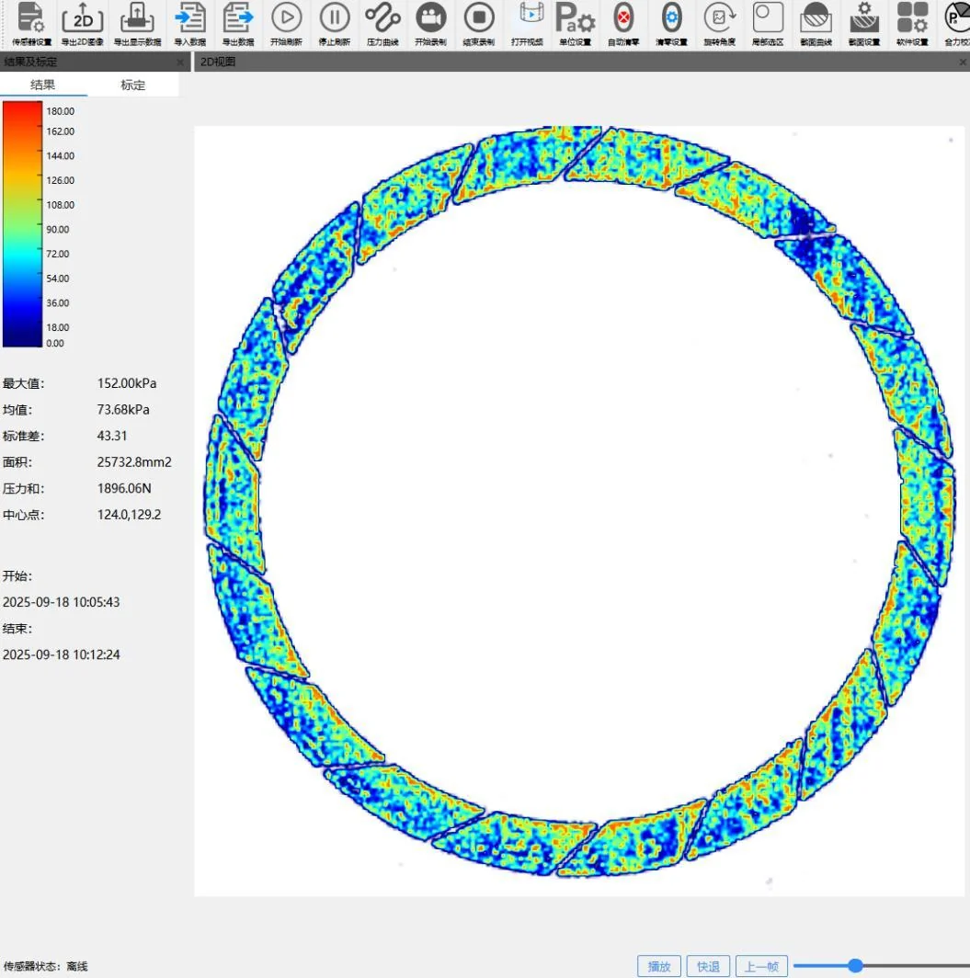Click the 传感器状态: 离线 status text
Screen dimensions: 970x978
[x=46, y=966]
